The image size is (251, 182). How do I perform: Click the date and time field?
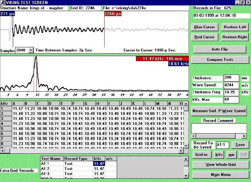pyautogui.click(x=221, y=15)
